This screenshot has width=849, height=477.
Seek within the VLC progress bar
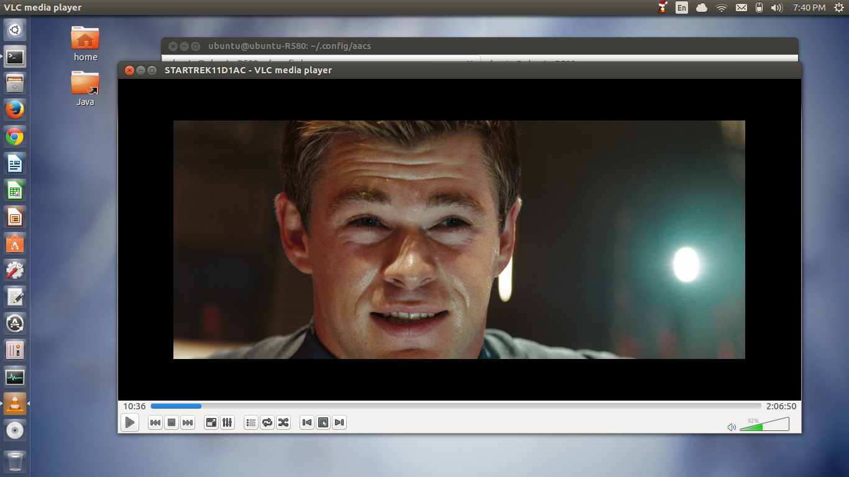click(456, 406)
